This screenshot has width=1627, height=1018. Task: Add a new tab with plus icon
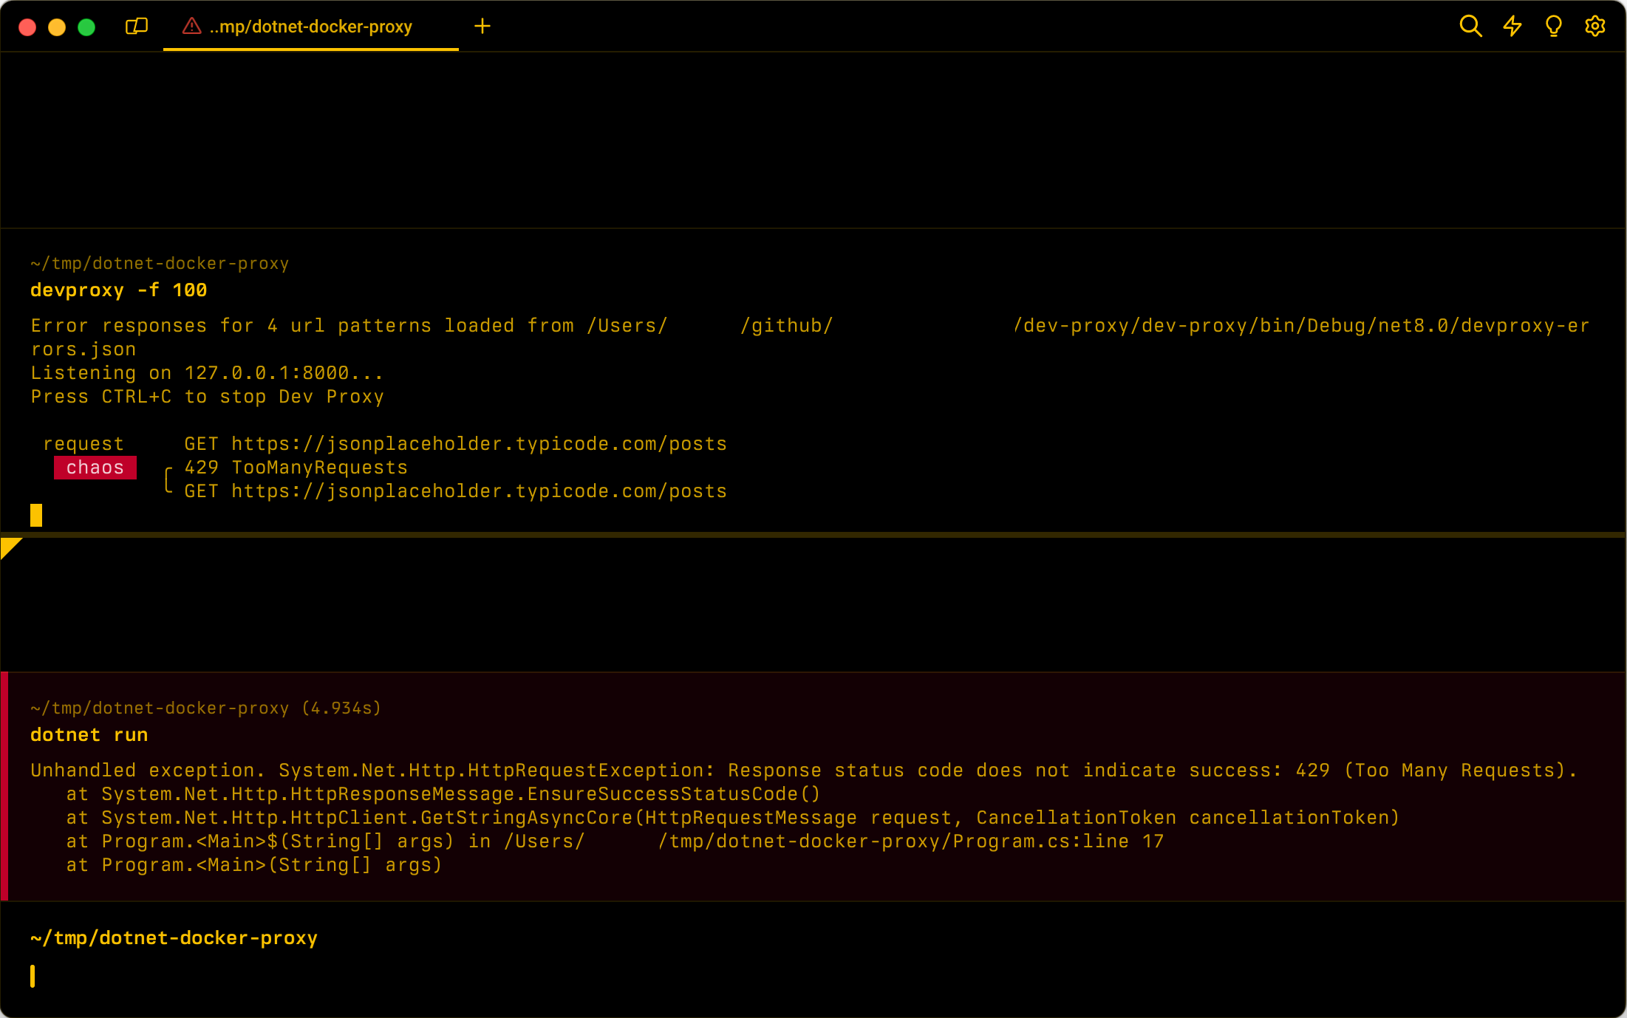tap(482, 27)
